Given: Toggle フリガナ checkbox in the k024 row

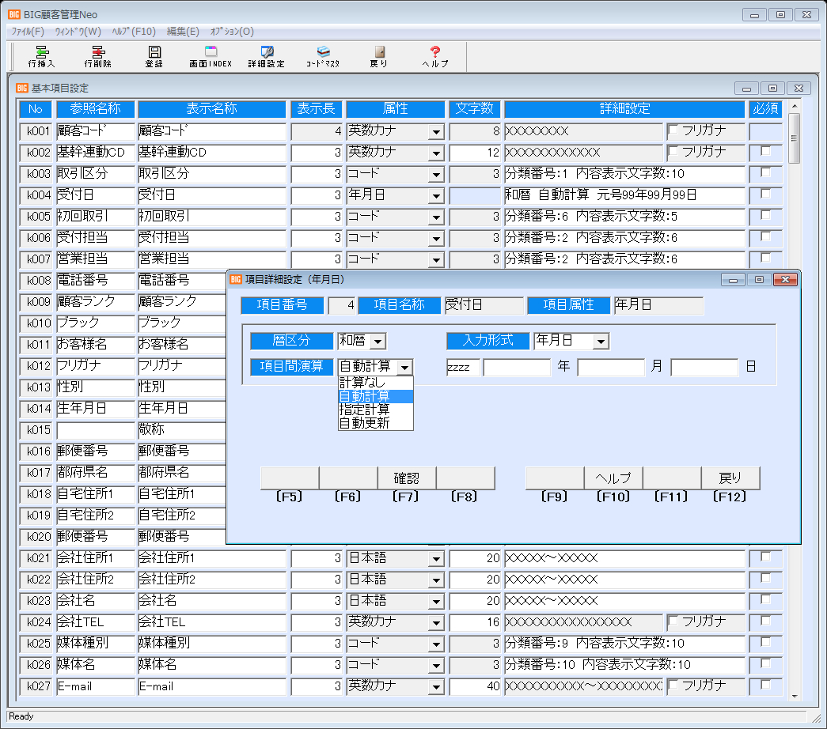Looking at the screenshot, I should (x=673, y=621).
